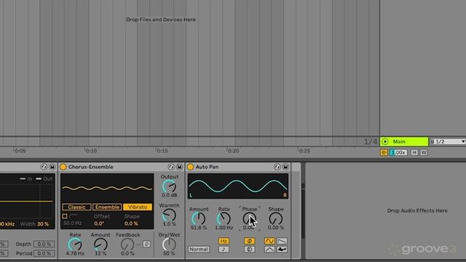Save the Chorus-Ensemble preset with its disk icon
Screen dimensions: 466x262
coord(180,167)
